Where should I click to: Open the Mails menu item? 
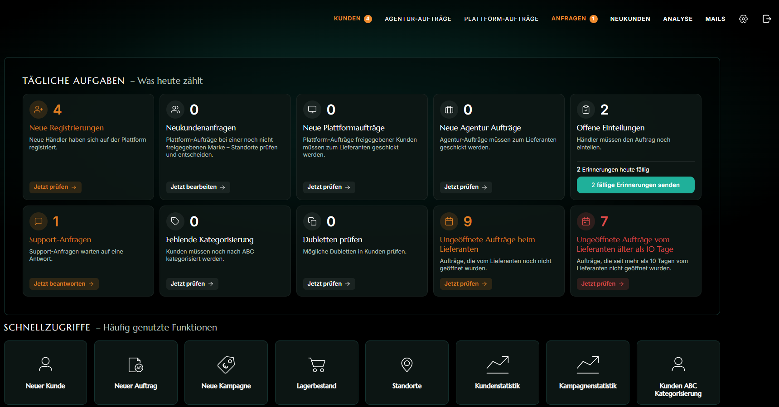click(x=715, y=19)
